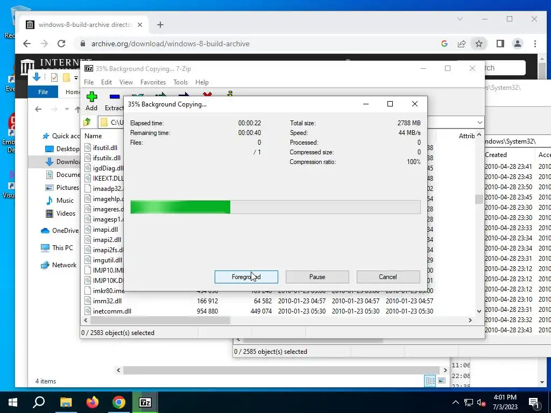Reload the Chrome page

[61, 44]
